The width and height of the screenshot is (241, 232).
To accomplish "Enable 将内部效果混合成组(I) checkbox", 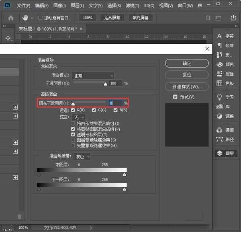I will (73, 123).
